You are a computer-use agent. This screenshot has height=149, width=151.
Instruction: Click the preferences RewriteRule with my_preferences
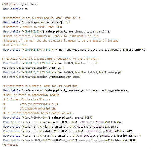coord(66,90)
